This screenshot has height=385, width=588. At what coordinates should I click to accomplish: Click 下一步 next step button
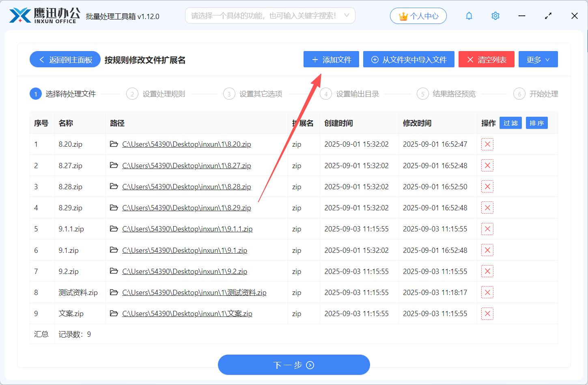click(294, 365)
